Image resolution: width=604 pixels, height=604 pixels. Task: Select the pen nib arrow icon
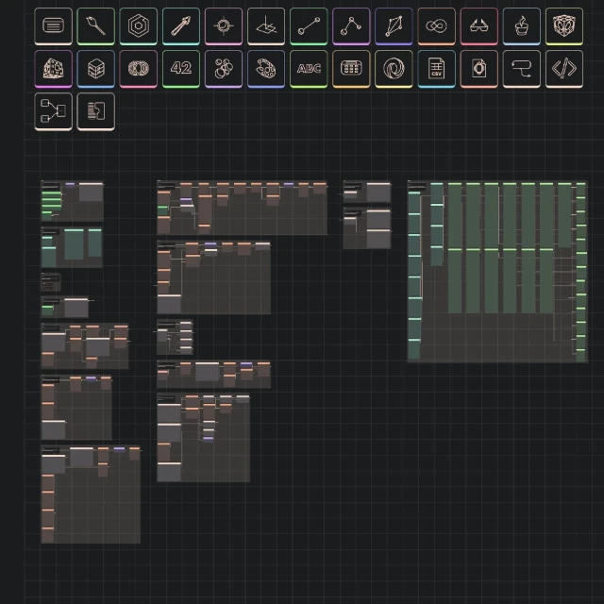[181, 26]
